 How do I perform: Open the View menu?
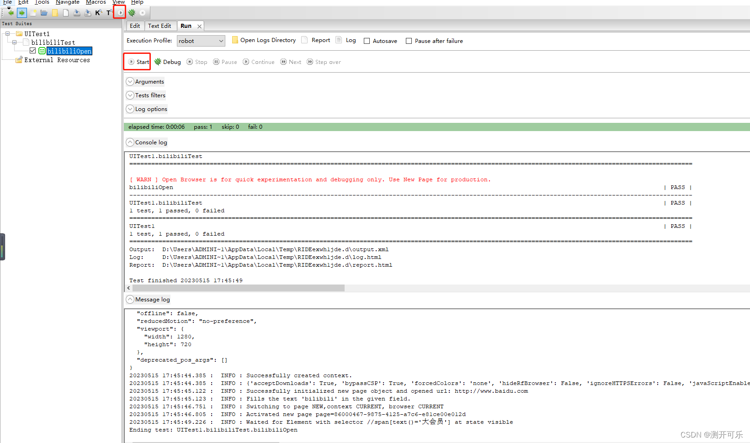point(119,2)
